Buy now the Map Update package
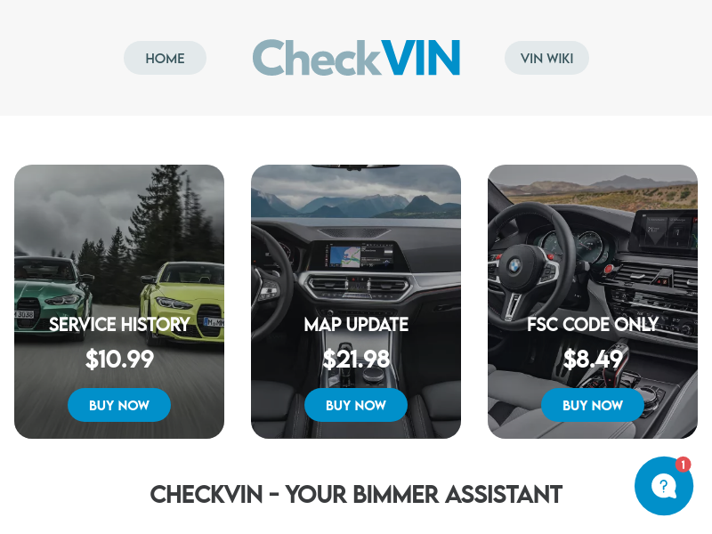Screen dimensions: 712x534 click(x=356, y=405)
